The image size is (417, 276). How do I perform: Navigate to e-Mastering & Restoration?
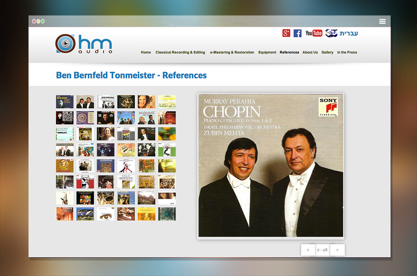[x=232, y=52]
